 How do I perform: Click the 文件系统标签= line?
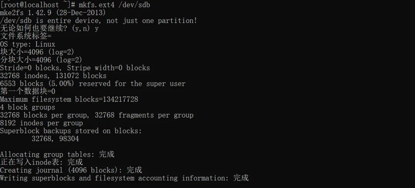25,36
